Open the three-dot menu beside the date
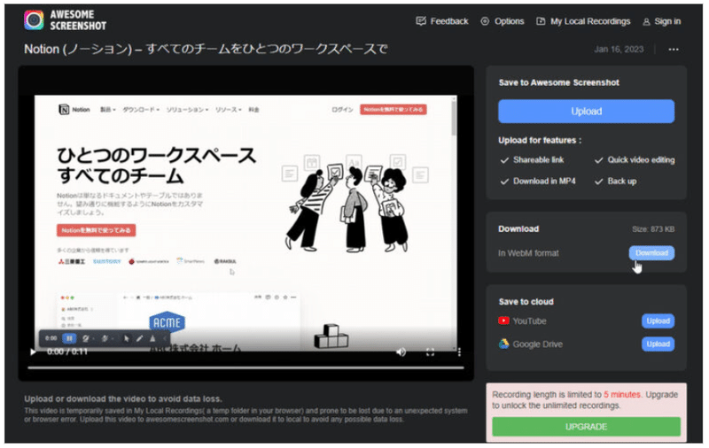 click(x=674, y=50)
